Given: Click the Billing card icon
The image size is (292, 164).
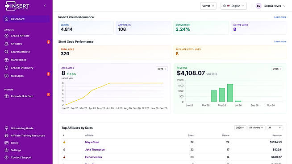Looking at the screenshot, I should [x=7, y=143].
